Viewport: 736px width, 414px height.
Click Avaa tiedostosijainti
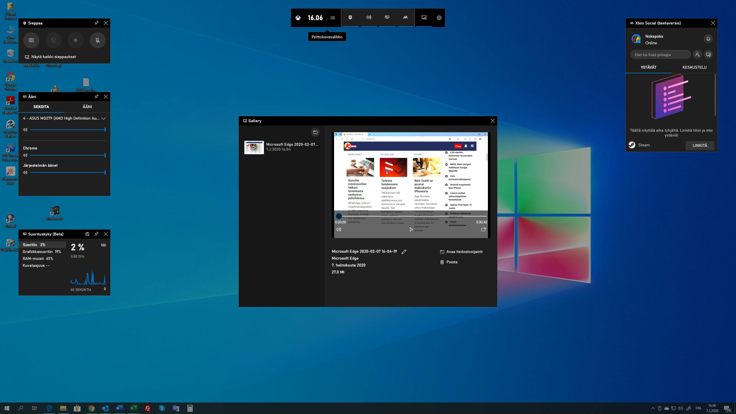(461, 252)
